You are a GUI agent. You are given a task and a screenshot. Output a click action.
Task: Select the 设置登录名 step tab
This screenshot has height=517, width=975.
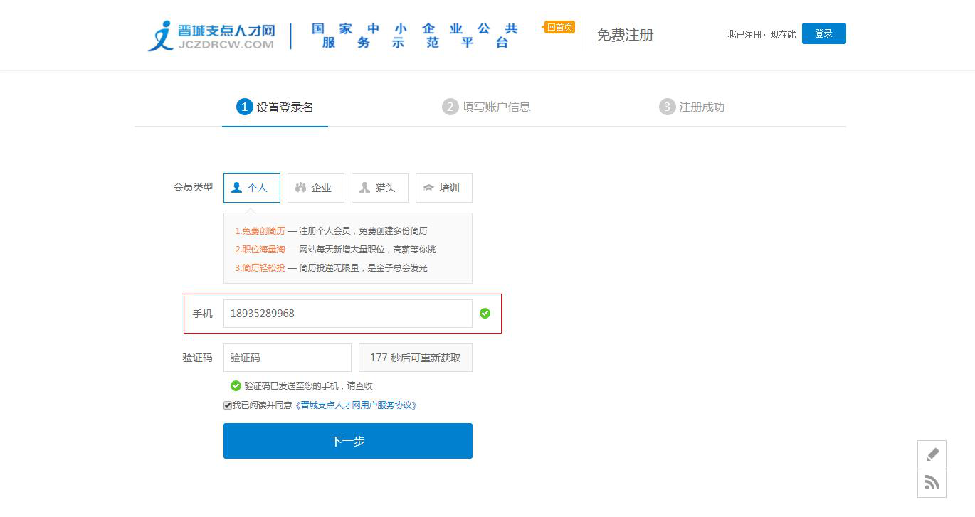[275, 107]
